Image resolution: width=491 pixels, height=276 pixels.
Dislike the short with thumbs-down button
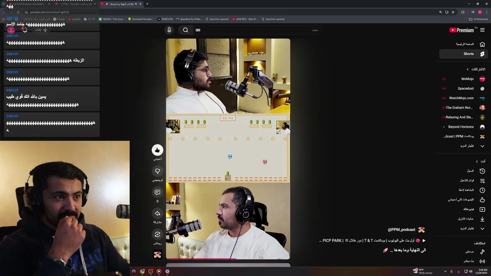157,171
